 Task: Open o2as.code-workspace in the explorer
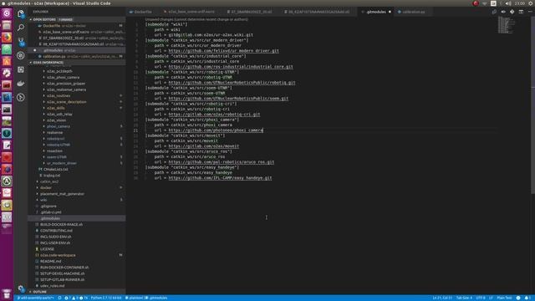pos(58,255)
